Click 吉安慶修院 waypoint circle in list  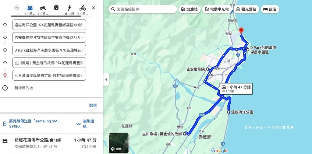pos(5,37)
